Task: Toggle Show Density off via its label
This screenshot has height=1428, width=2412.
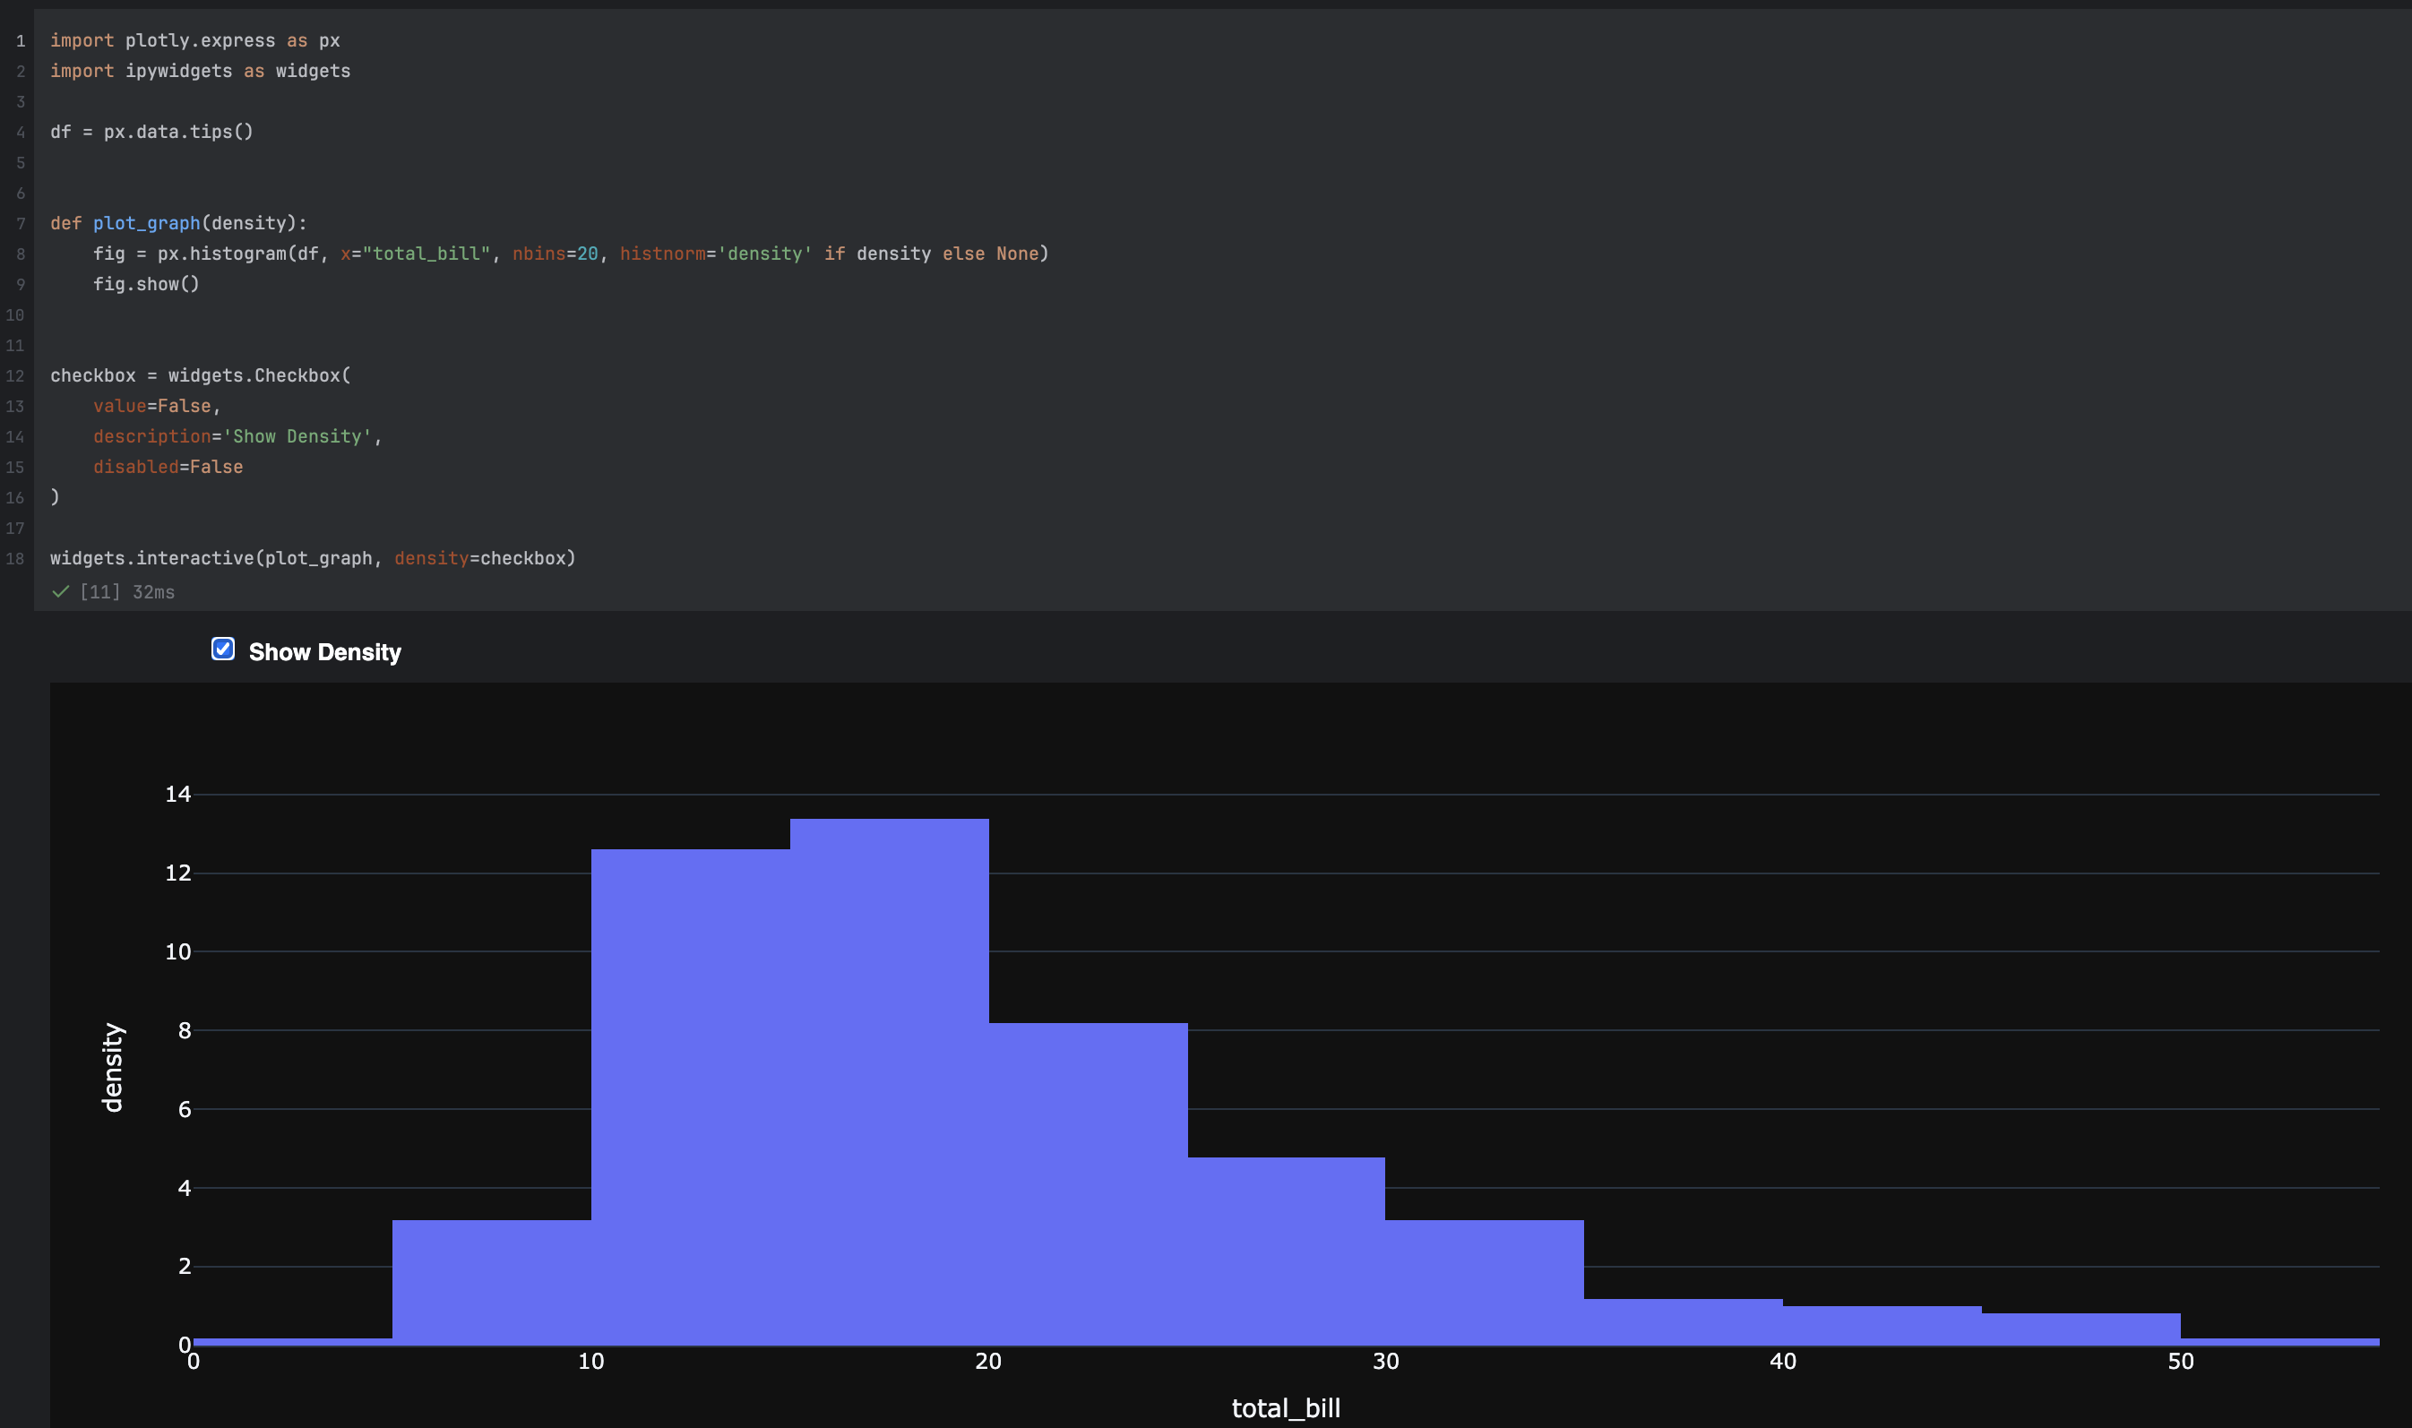Action: [x=325, y=651]
